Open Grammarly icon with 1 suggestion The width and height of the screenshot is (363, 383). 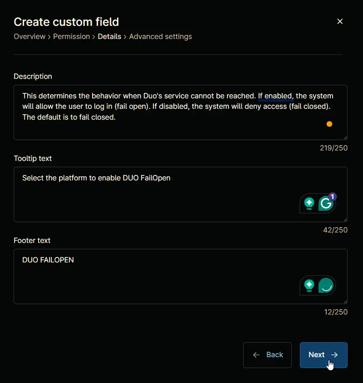(x=327, y=203)
